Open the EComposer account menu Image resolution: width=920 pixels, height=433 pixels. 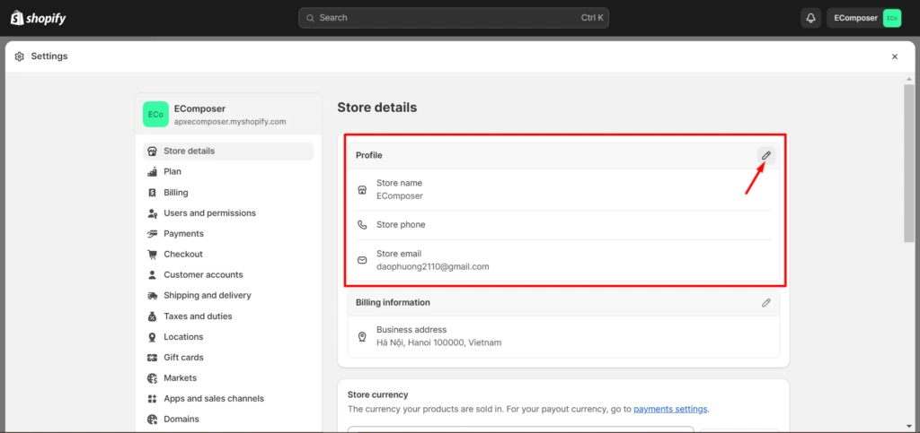[865, 18]
